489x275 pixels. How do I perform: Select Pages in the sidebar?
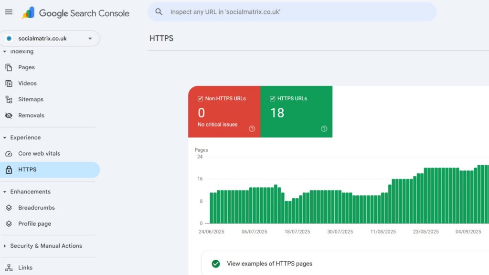point(26,67)
